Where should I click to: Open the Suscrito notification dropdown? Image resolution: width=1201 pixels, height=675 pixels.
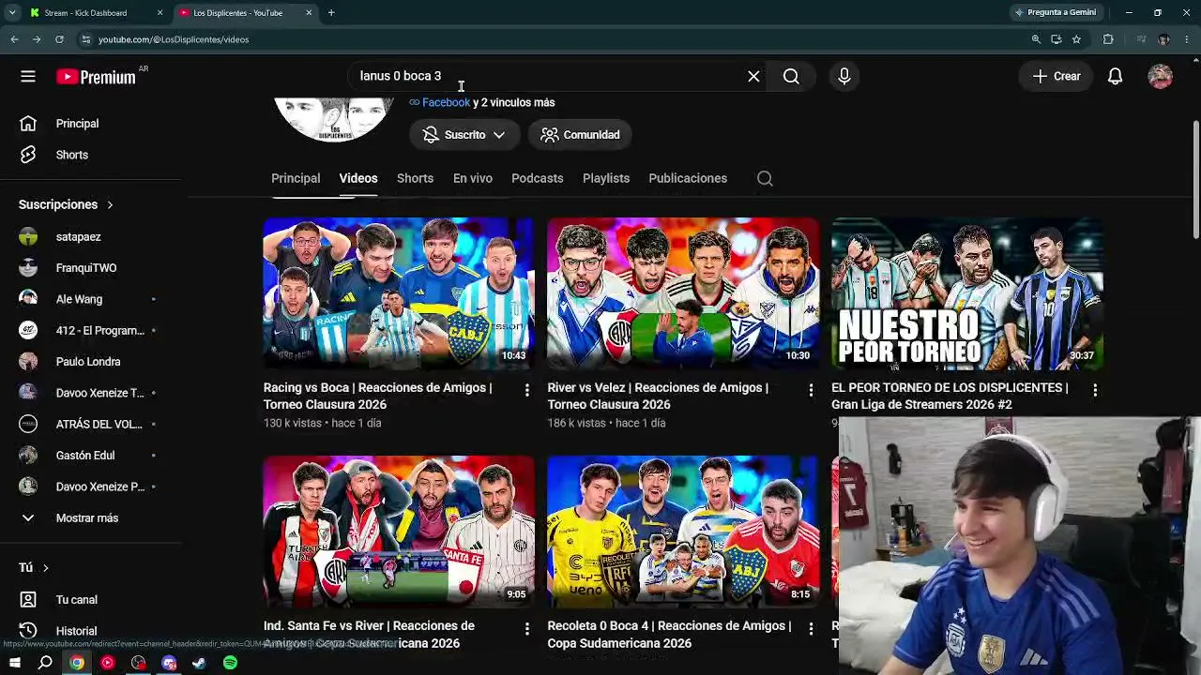pos(464,135)
